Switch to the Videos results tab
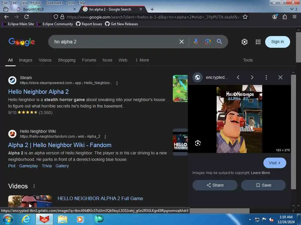Viewport: 301px width, 225px height. 45,60
